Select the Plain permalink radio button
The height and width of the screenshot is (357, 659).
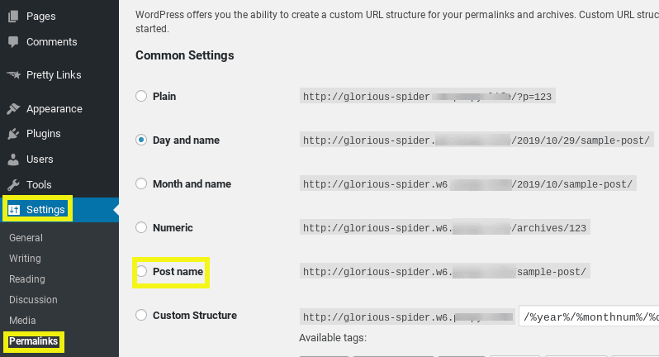tap(141, 96)
